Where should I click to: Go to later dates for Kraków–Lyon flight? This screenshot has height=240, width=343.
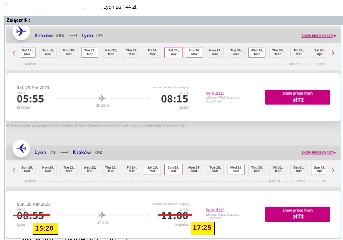(333, 53)
